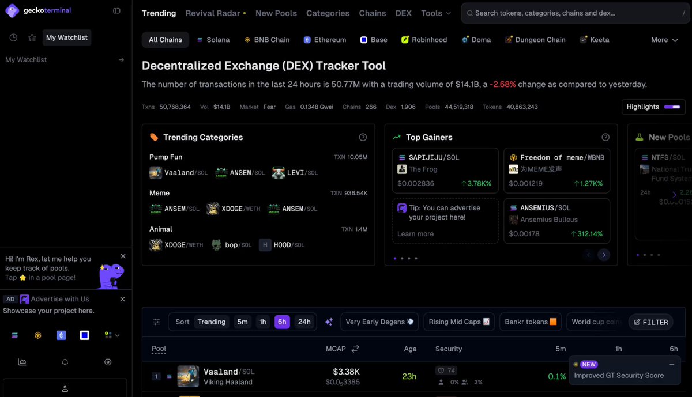Apply Rising Mid Caps preset
The height and width of the screenshot is (397, 692).
(x=460, y=322)
